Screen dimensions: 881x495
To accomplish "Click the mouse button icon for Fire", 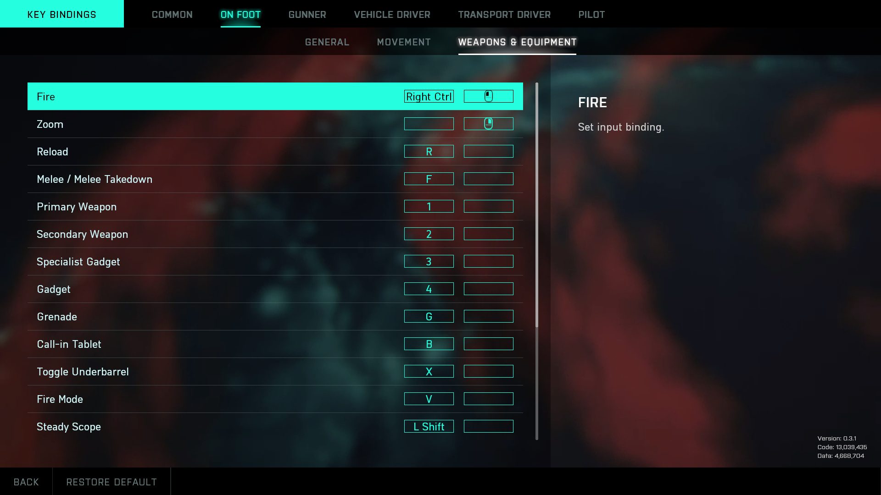I will click(489, 96).
